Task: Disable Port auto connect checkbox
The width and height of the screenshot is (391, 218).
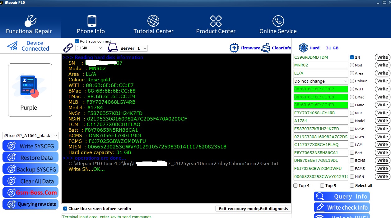Action: pos(77,41)
